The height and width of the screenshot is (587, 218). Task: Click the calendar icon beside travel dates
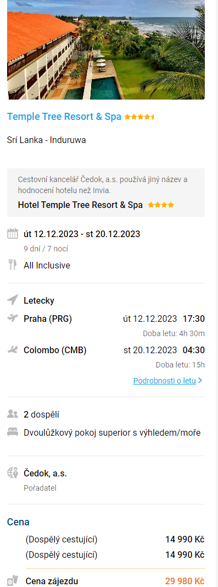tap(12, 234)
